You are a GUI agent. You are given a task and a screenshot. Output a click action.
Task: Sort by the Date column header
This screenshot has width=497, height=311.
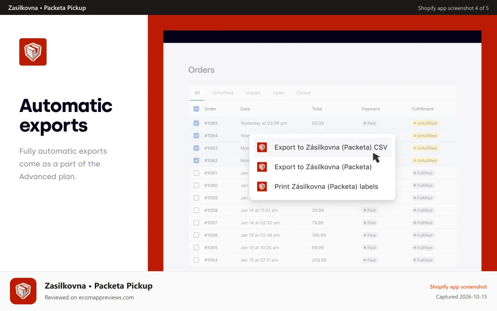(x=245, y=109)
